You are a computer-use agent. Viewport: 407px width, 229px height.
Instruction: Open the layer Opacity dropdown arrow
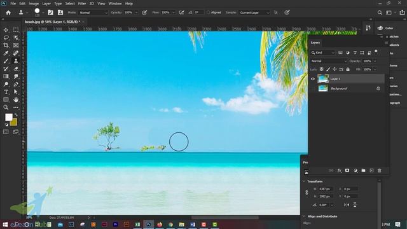375,61
